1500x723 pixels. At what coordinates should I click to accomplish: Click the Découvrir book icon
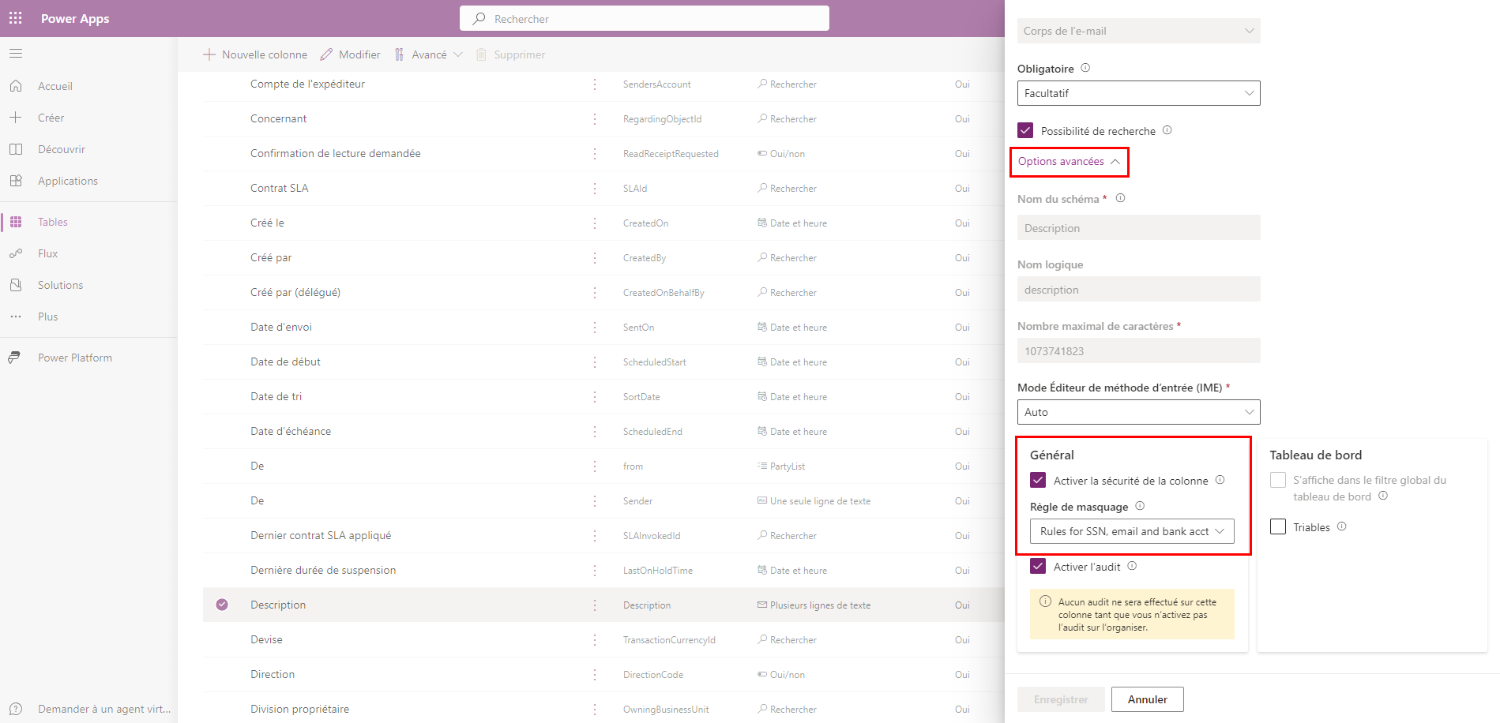(16, 149)
